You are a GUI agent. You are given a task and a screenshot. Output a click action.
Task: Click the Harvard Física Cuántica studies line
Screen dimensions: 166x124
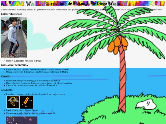pos(38,70)
